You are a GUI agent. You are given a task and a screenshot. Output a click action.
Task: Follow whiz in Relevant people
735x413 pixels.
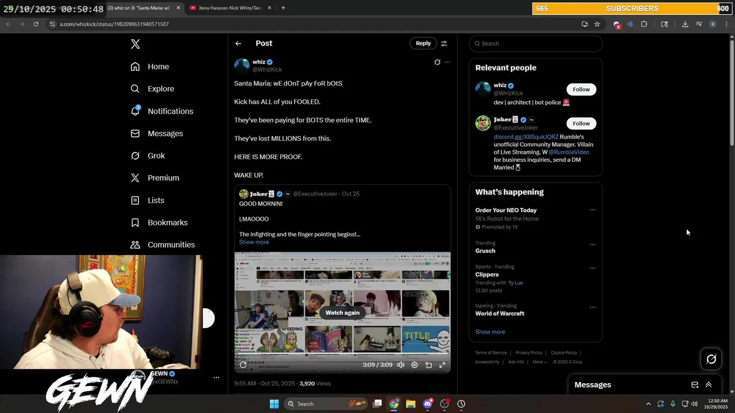[581, 89]
